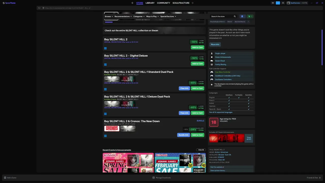See all 14 supported languages
The width and height of the screenshot is (325, 183).
pos(221,112)
